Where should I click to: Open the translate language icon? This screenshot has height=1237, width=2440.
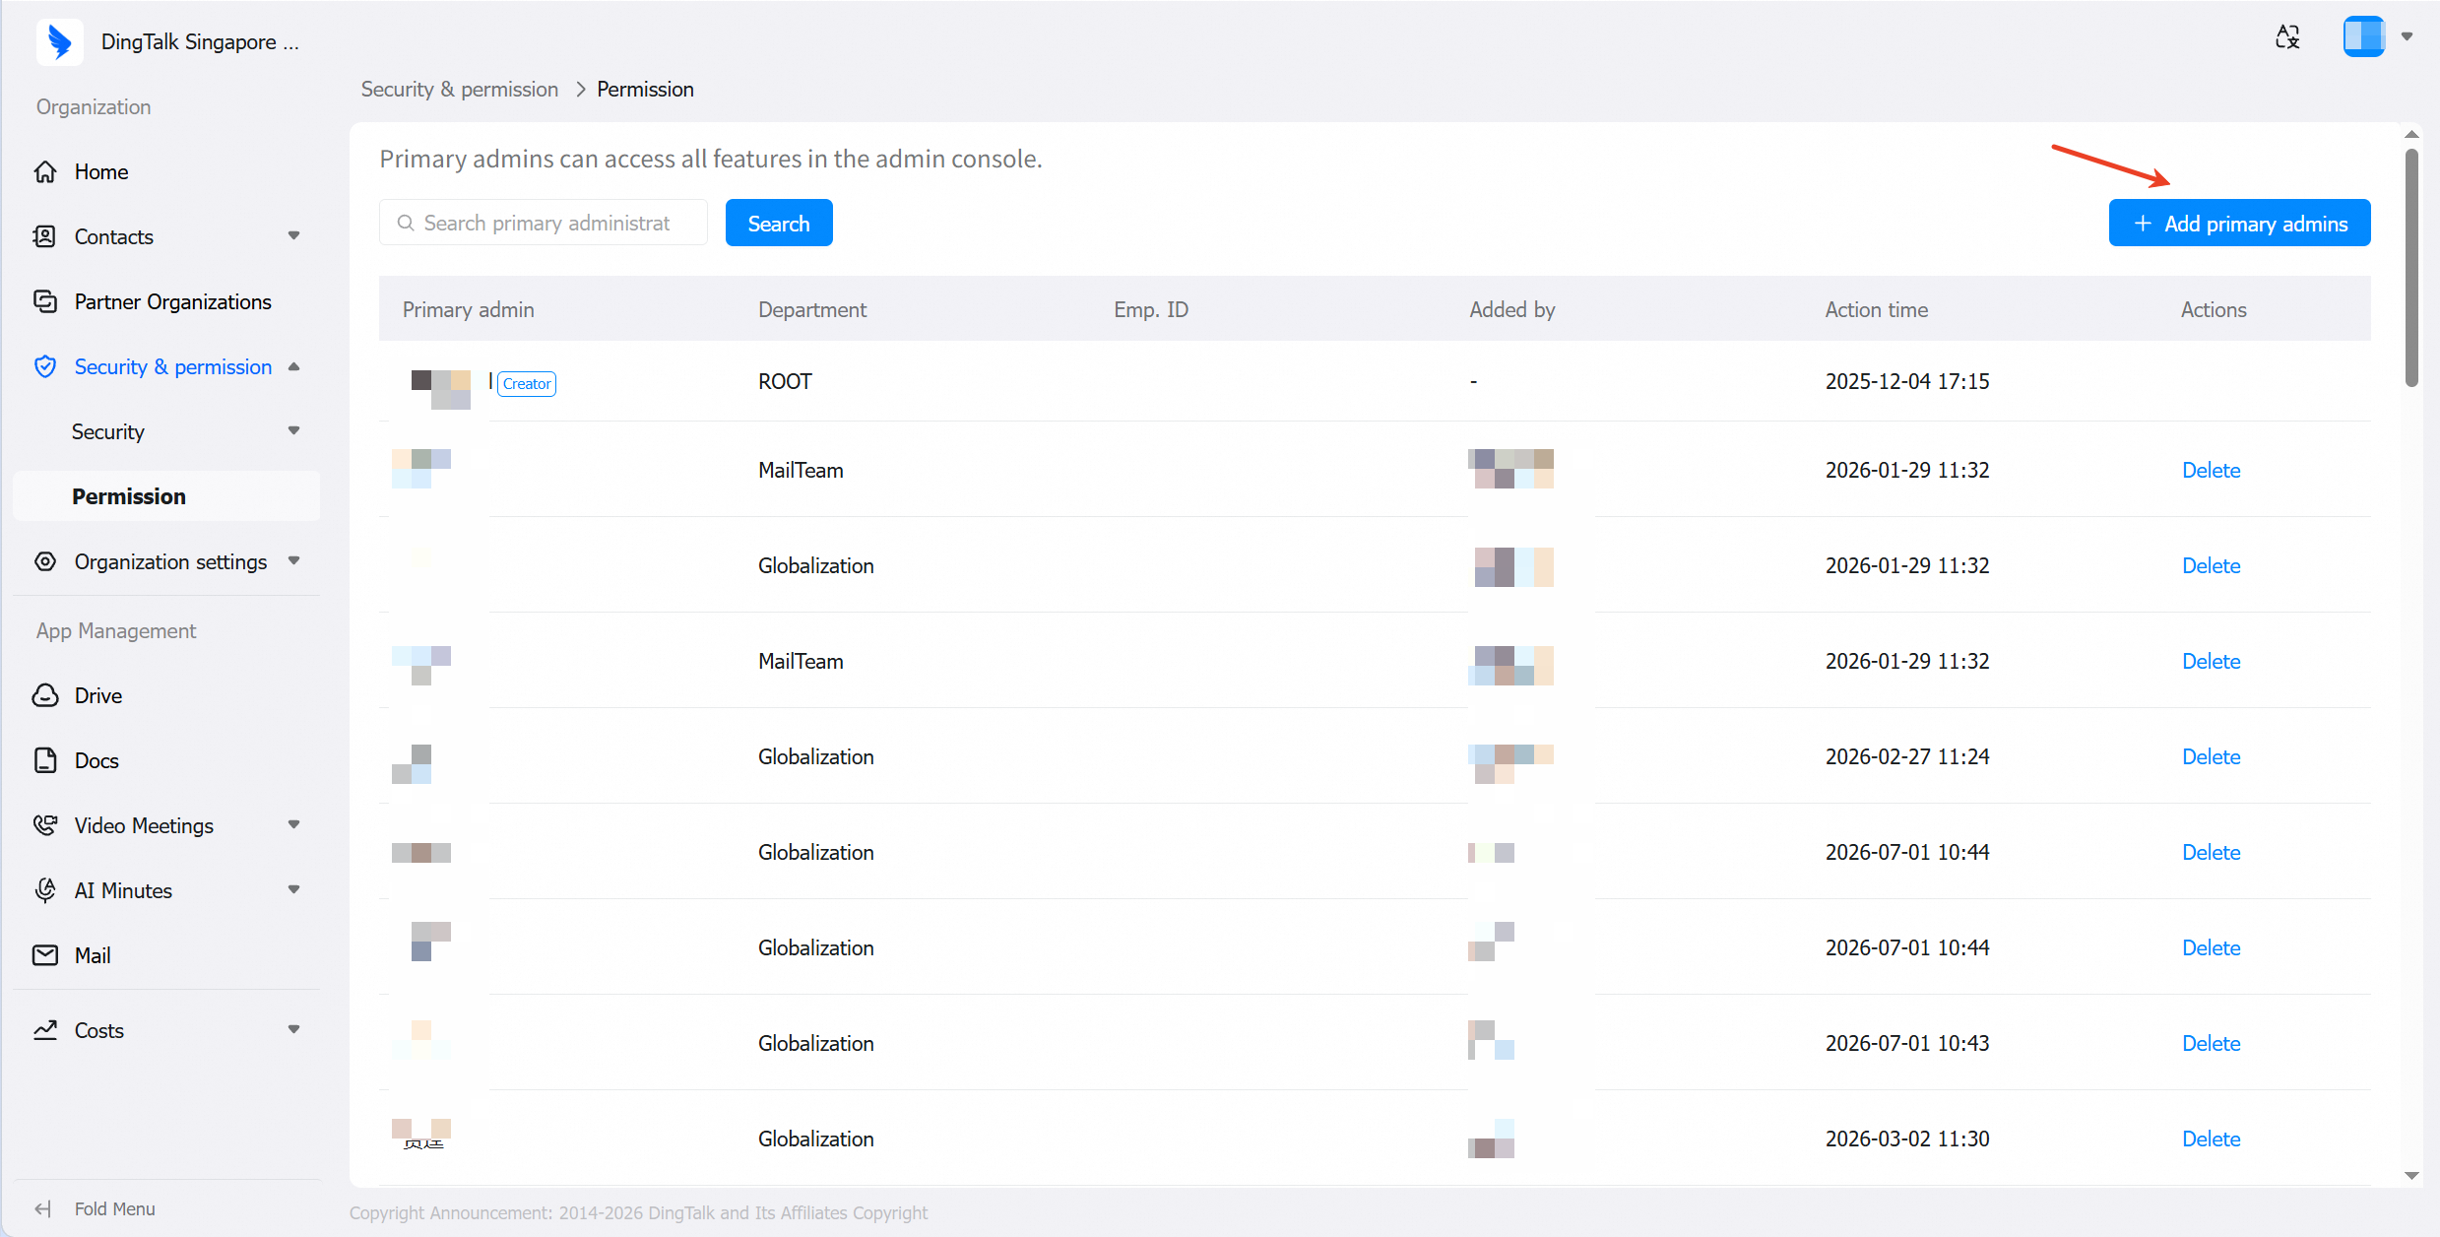tap(2287, 37)
